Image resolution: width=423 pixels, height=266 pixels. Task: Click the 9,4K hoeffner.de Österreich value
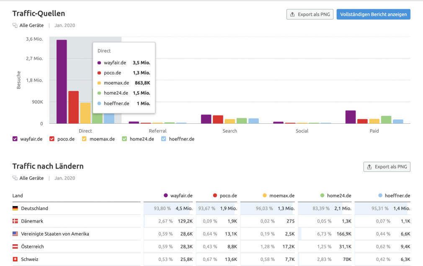405,246
